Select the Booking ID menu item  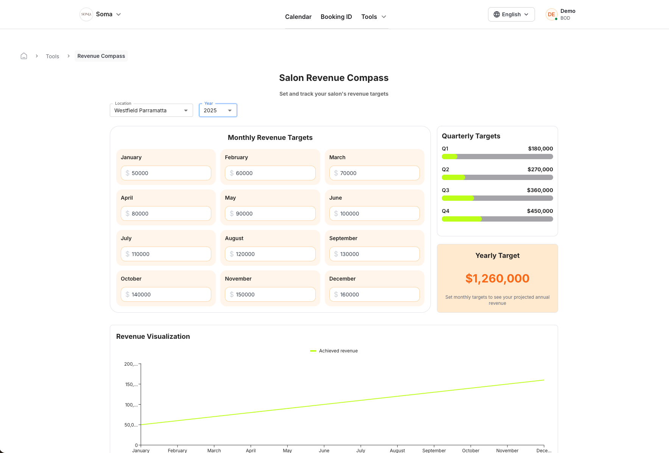coord(336,17)
